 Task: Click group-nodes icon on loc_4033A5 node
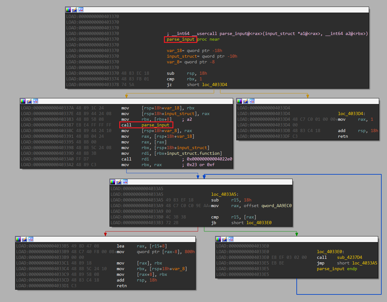[x=125, y=182]
